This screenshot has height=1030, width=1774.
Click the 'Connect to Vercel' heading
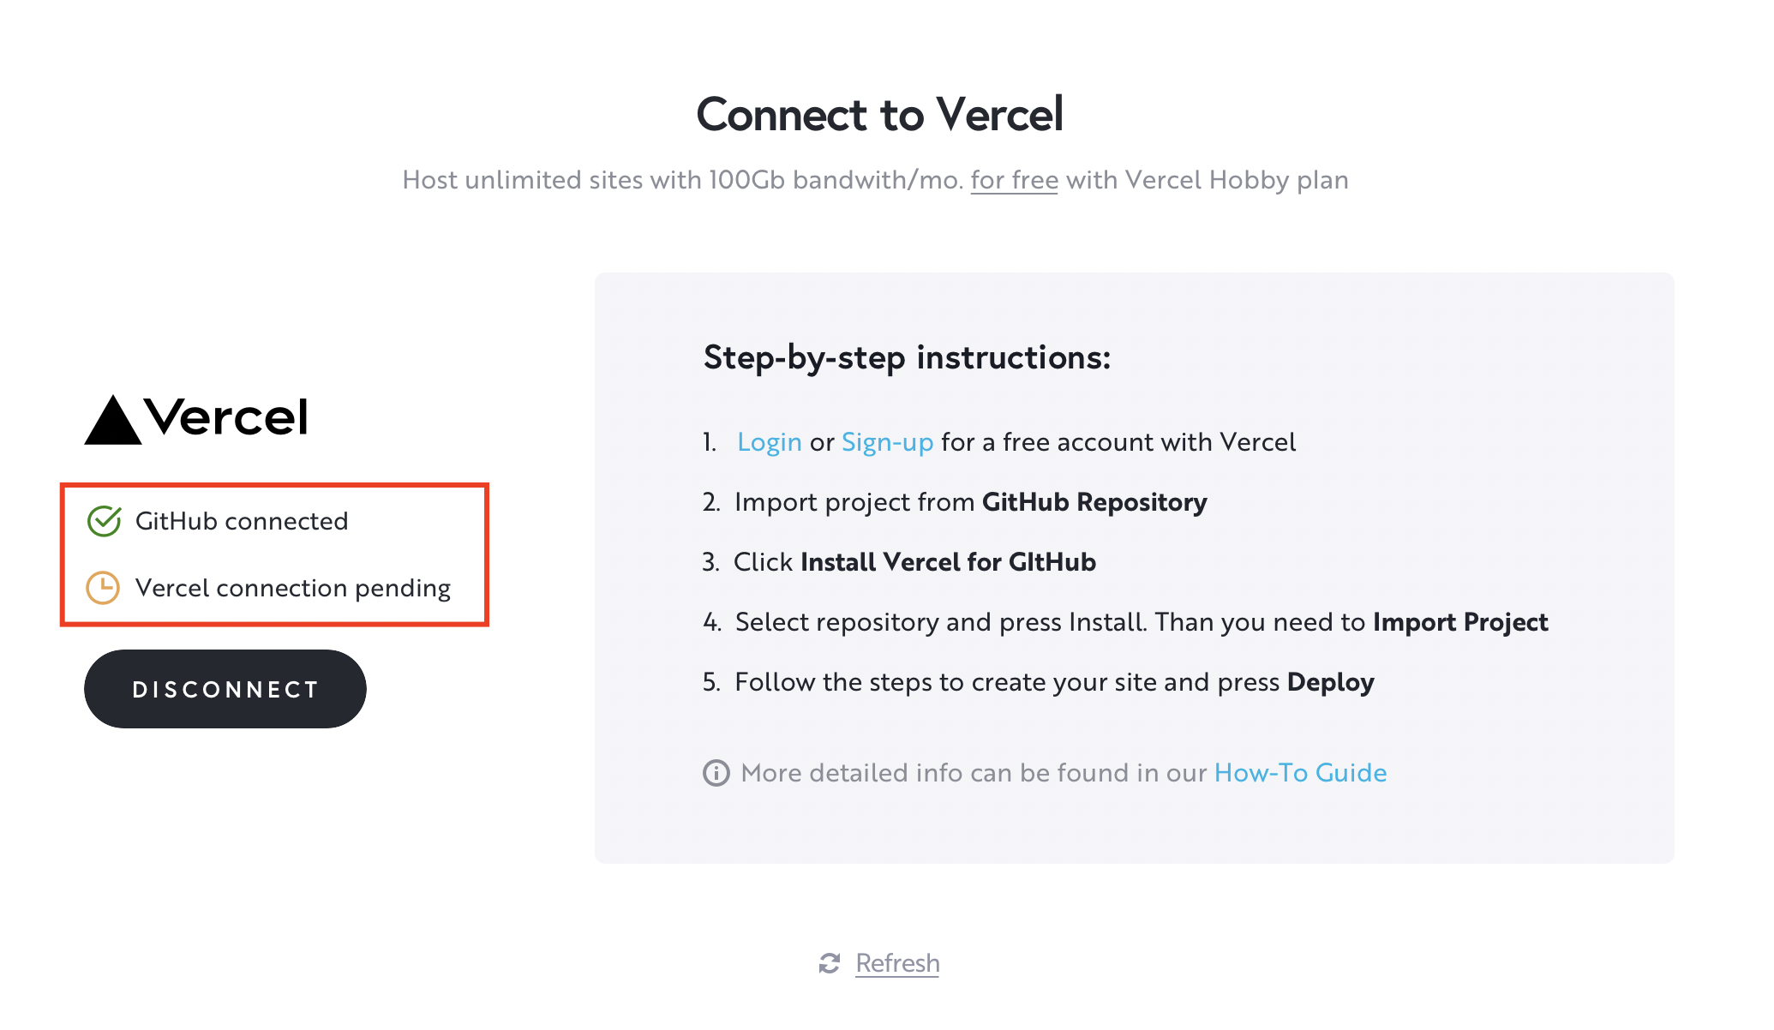(880, 114)
